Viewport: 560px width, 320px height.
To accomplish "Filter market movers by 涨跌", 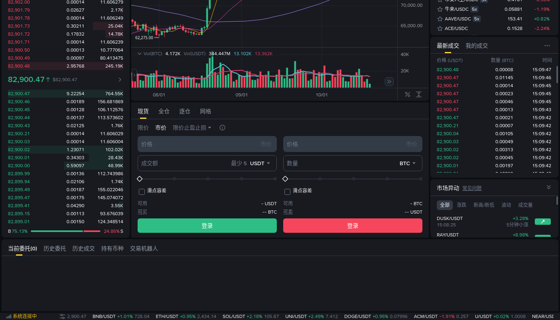I will [462, 205].
